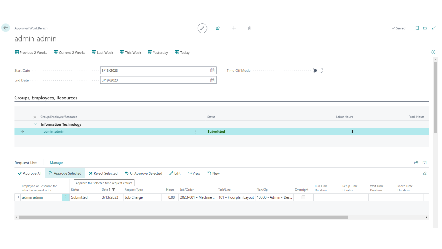Screen dimensions: 442x249
Task: Click the Job/Order column header
Action: (x=187, y=190)
